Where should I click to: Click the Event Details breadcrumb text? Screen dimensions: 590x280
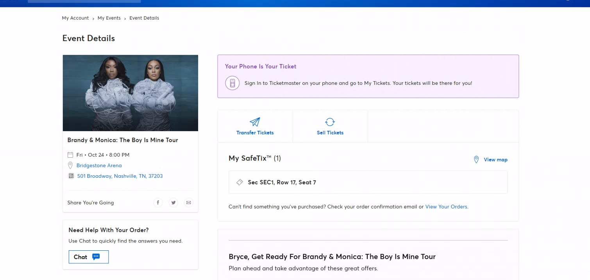click(144, 18)
